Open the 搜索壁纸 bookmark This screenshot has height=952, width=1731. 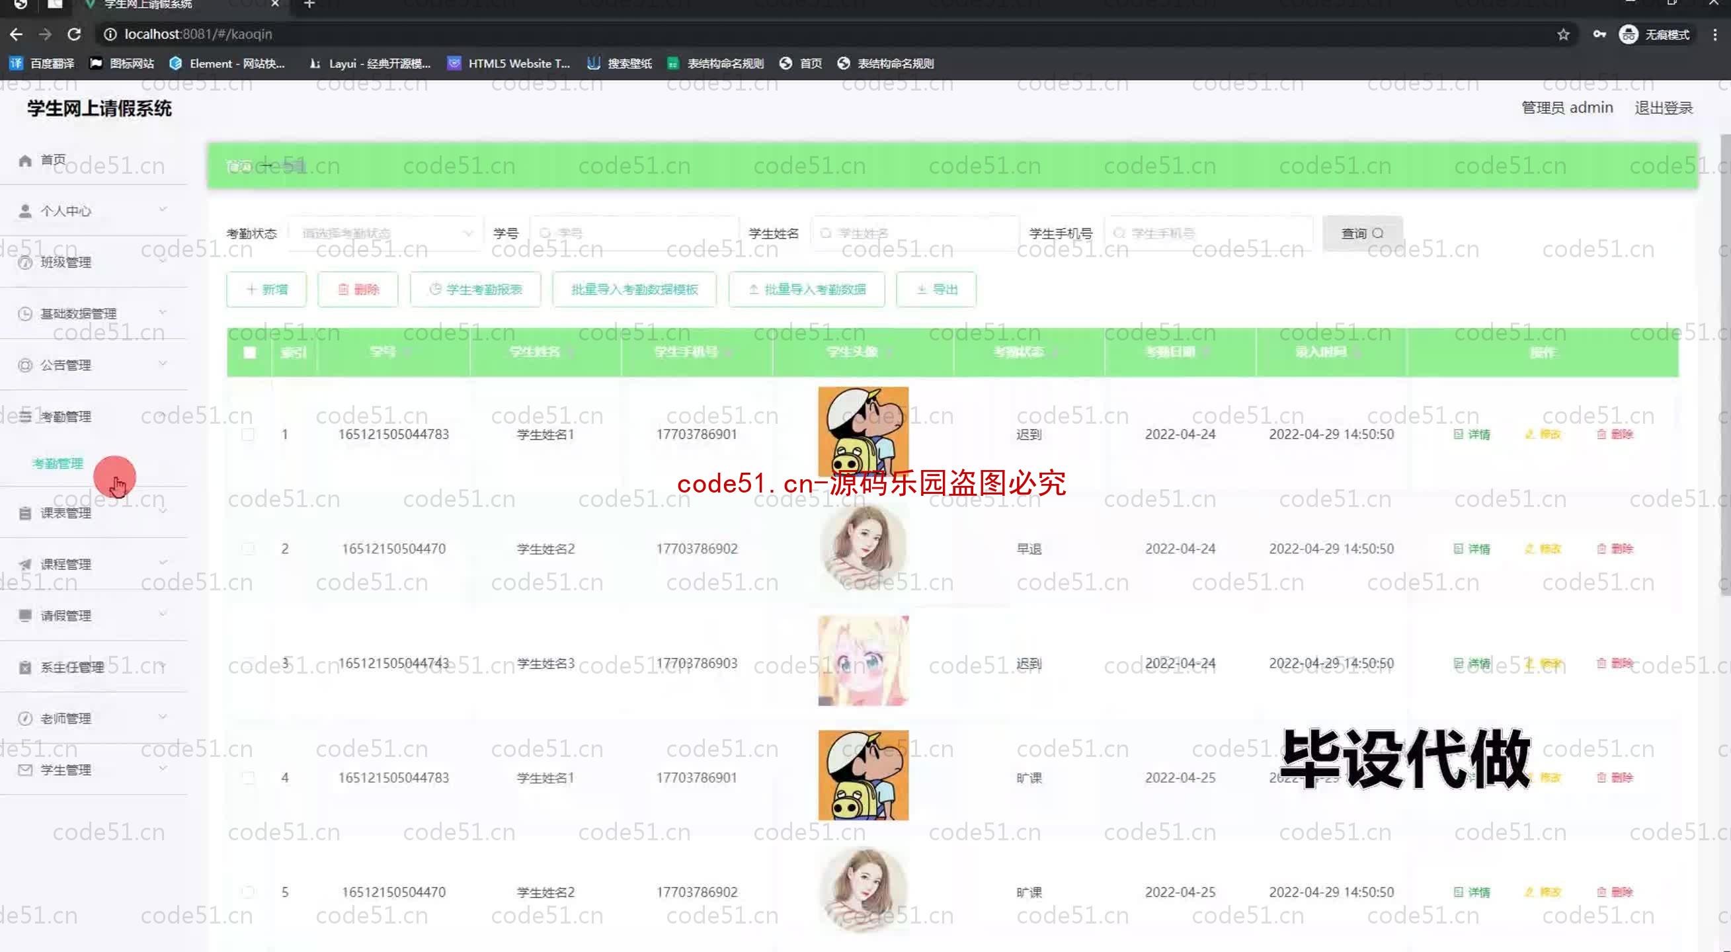pyautogui.click(x=620, y=63)
